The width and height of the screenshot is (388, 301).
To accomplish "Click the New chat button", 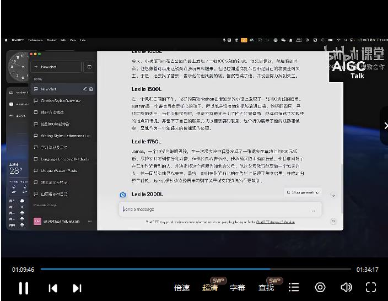I will tap(55, 67).
